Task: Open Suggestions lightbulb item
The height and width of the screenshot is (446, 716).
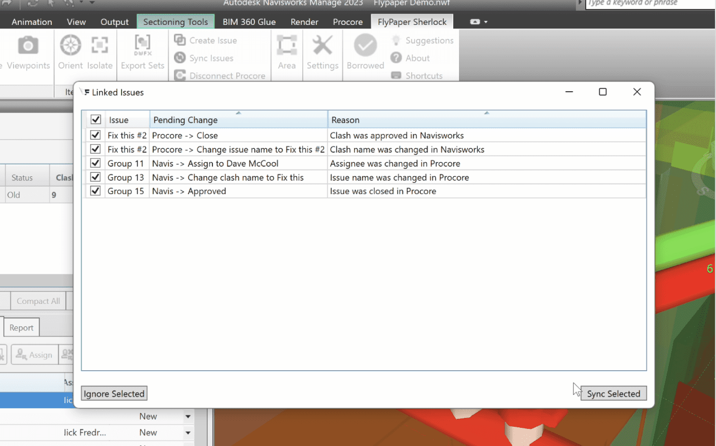Action: (x=423, y=40)
